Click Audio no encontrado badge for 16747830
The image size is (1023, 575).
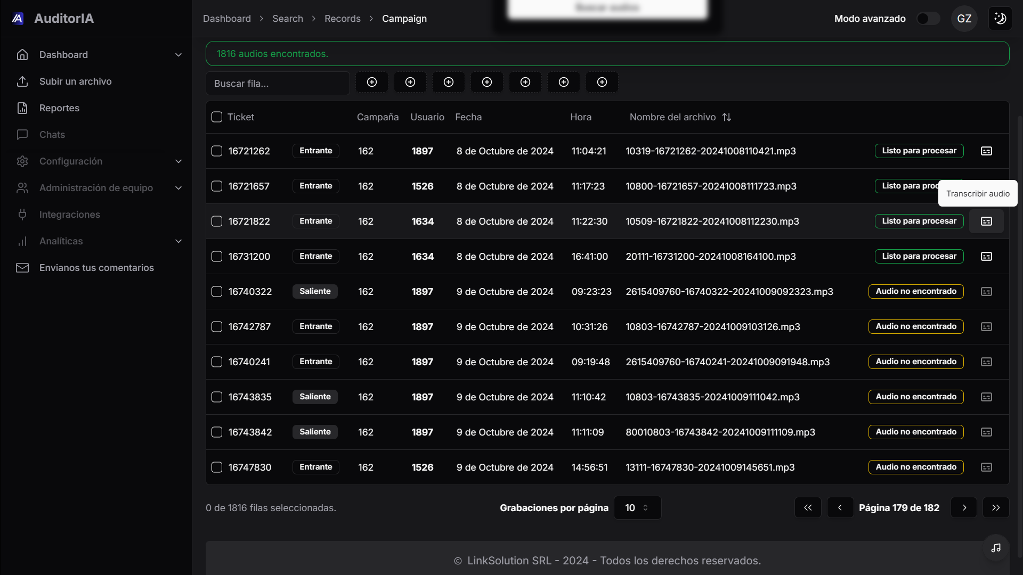pyautogui.click(x=916, y=467)
